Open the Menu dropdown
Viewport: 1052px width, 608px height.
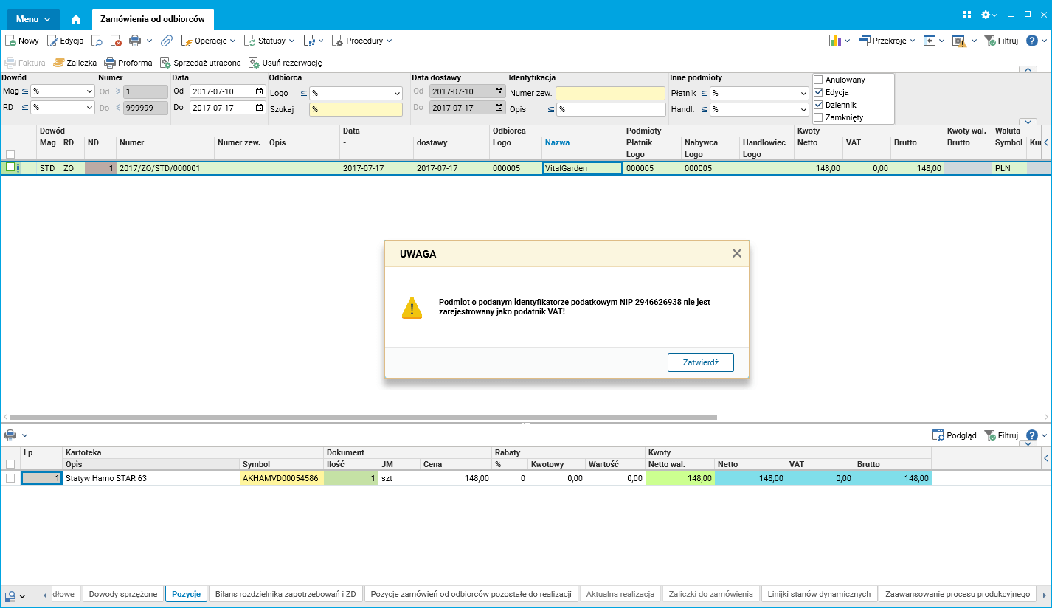33,19
